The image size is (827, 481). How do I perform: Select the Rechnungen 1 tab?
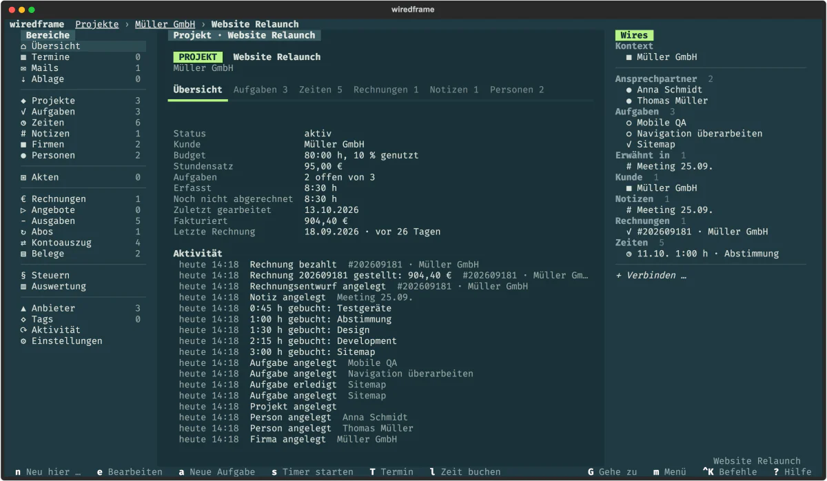[x=386, y=90]
